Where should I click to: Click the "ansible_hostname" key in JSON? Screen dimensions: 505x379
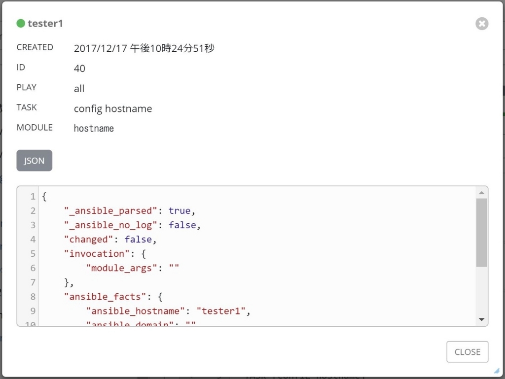tap(135, 311)
